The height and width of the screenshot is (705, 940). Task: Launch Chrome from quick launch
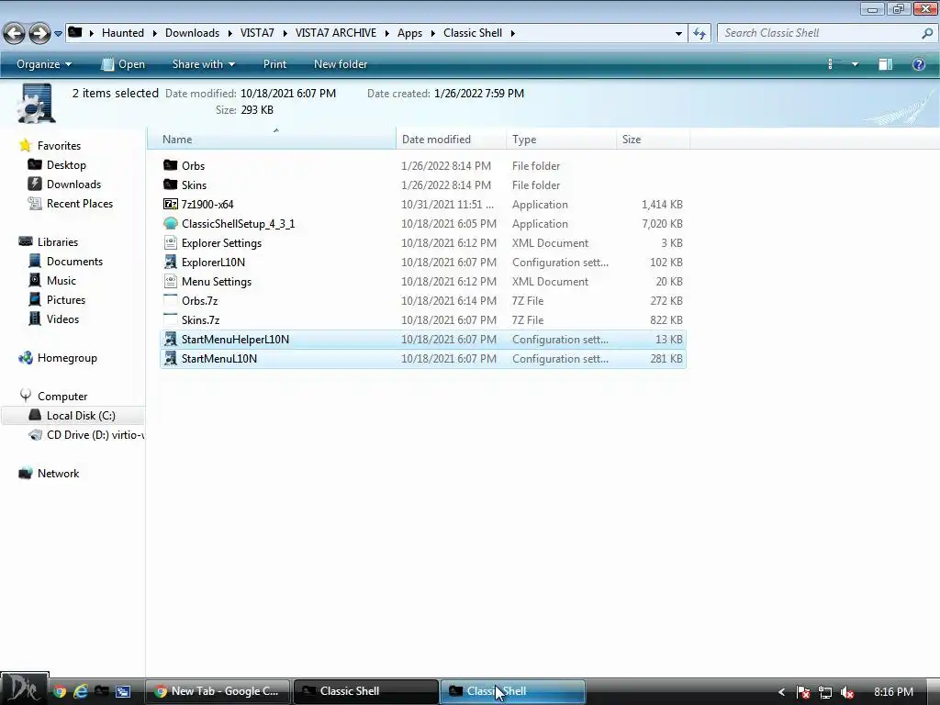point(60,691)
